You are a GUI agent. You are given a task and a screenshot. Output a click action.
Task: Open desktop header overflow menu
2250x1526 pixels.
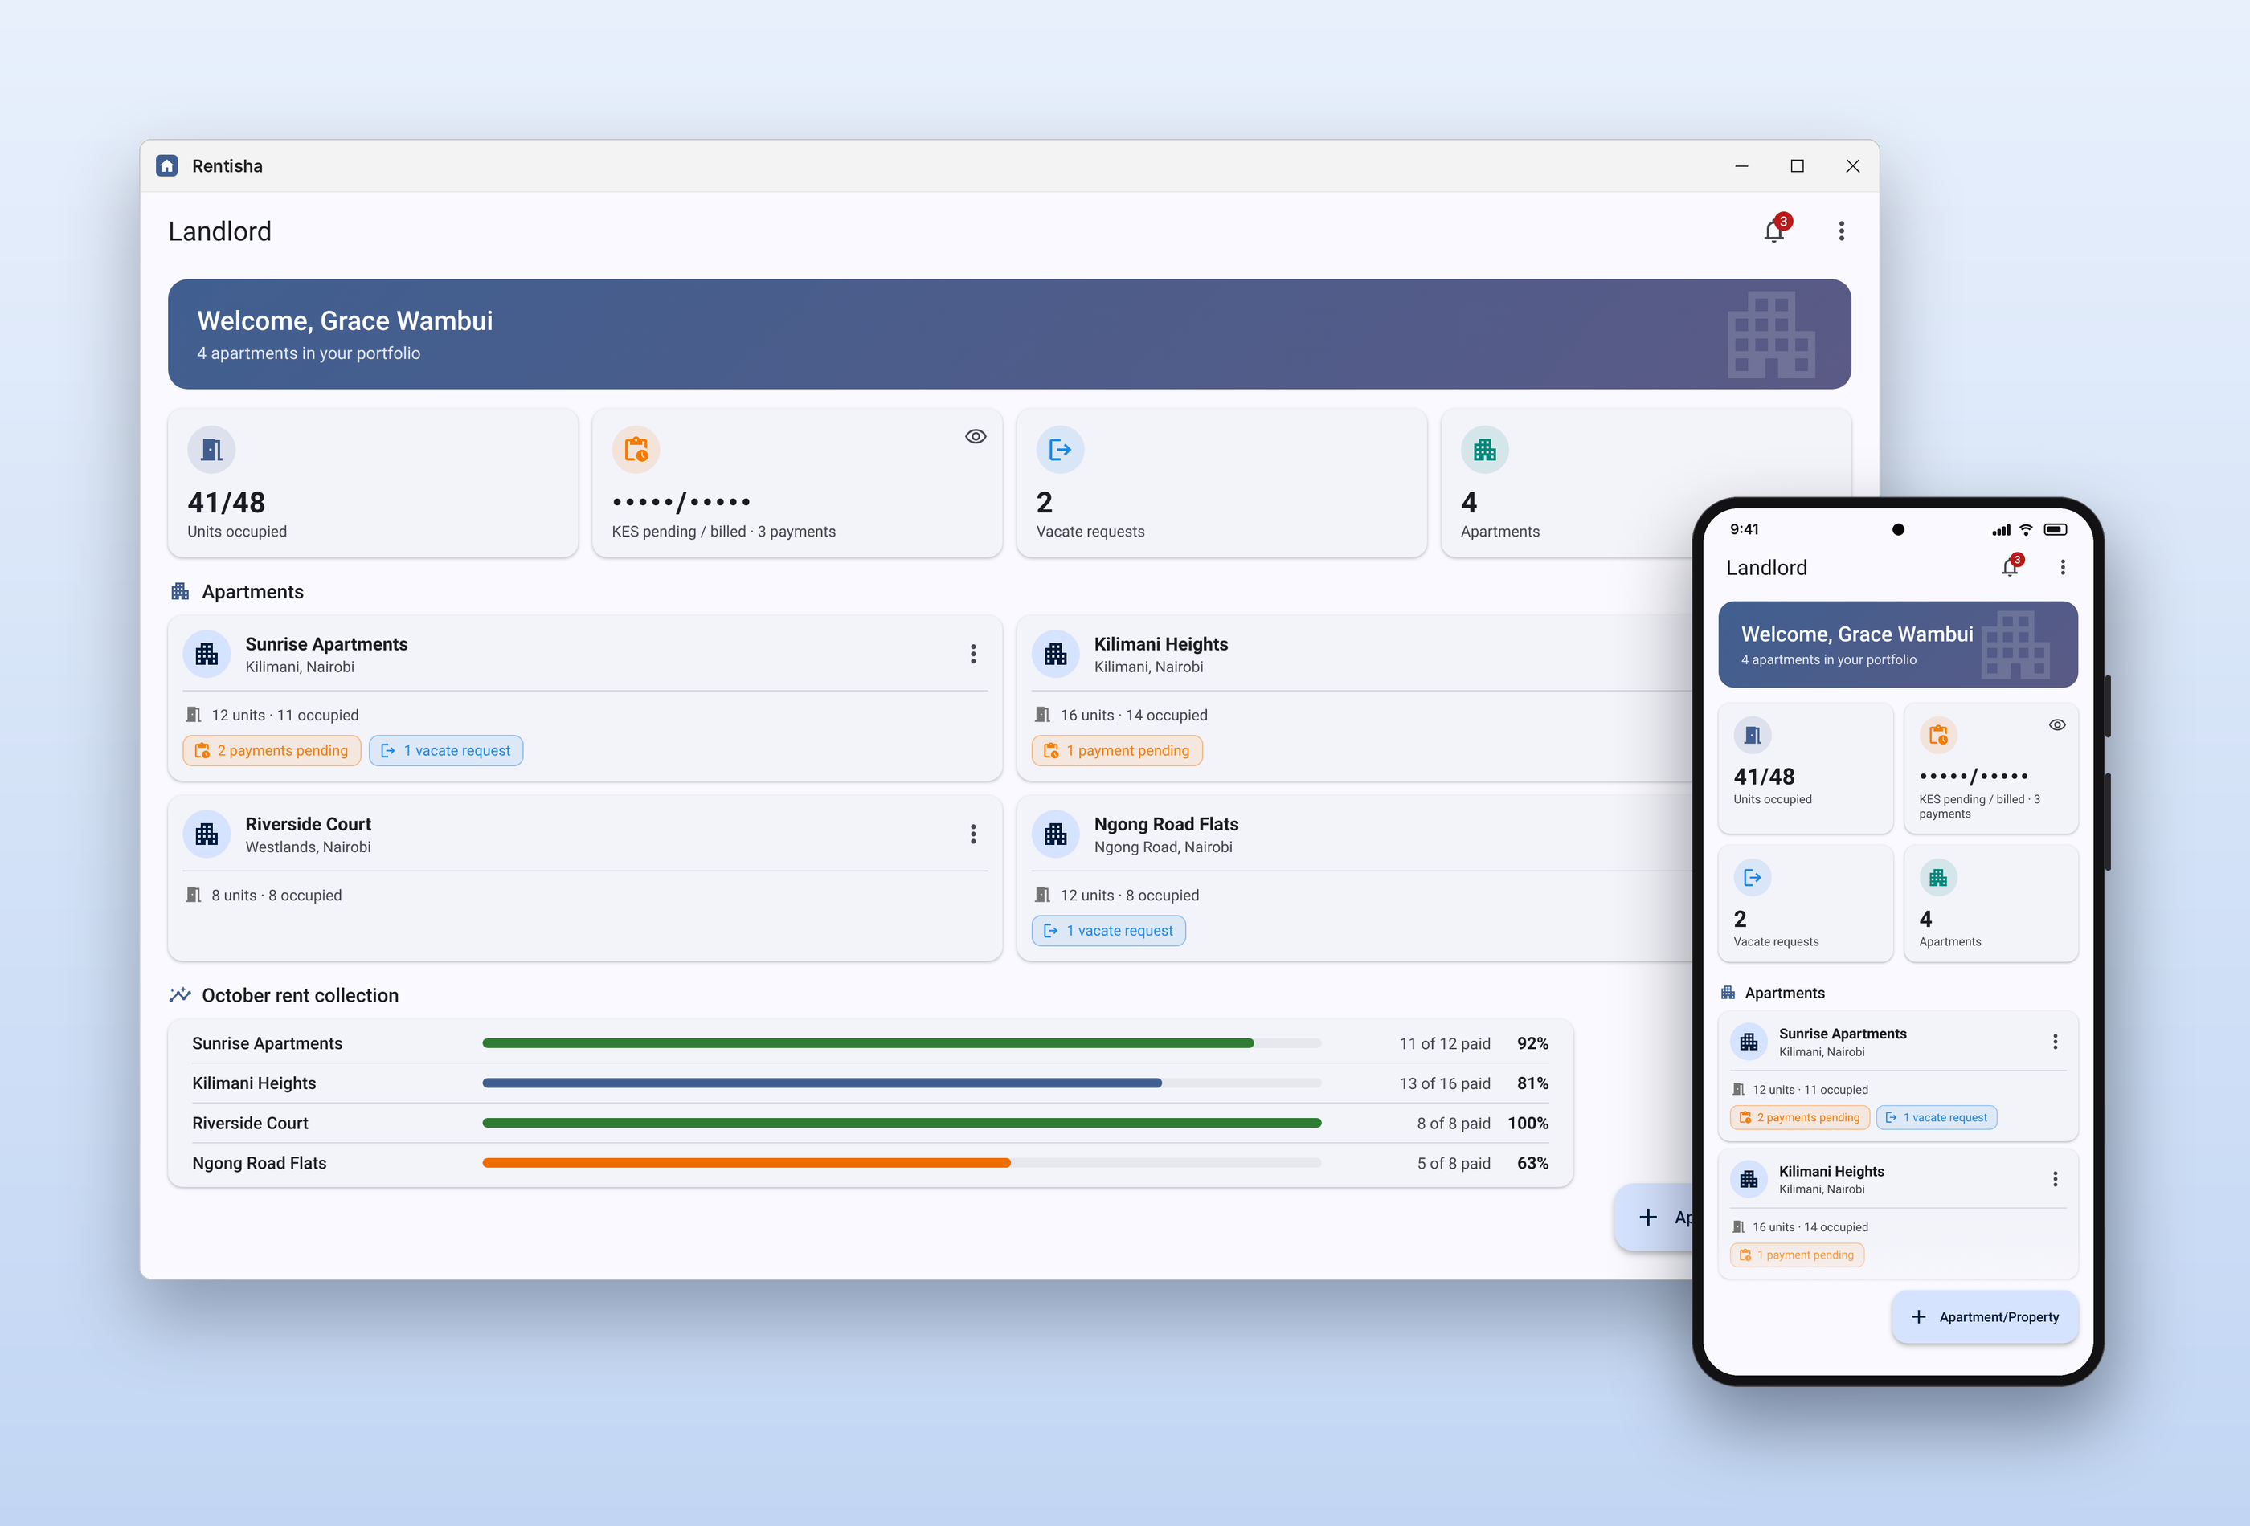click(1842, 231)
